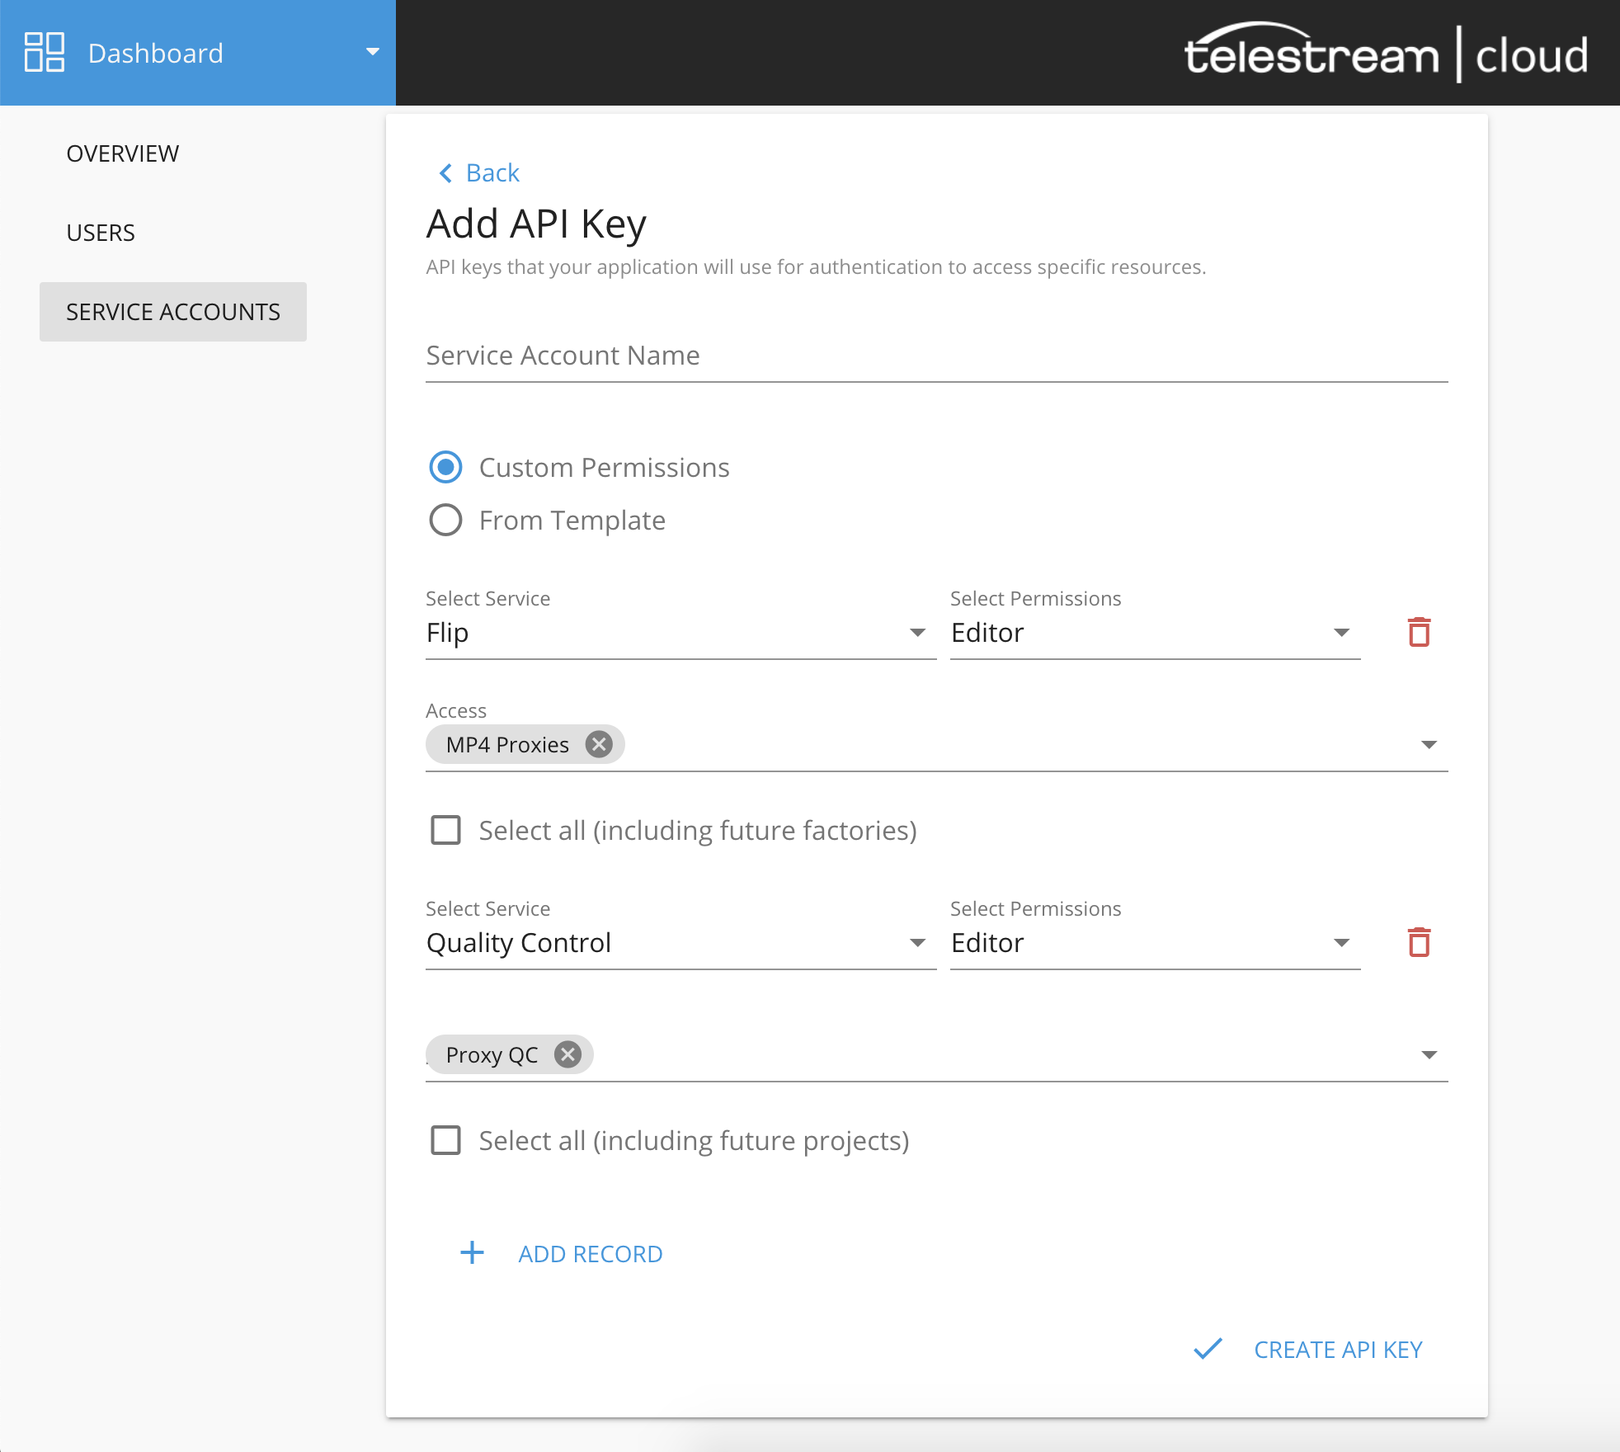
Task: Delete the Flip service record
Action: (x=1419, y=633)
